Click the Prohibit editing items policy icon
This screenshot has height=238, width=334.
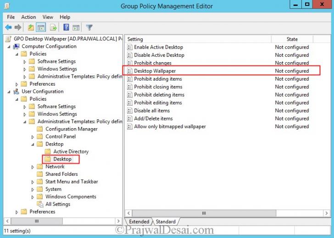tap(130, 103)
